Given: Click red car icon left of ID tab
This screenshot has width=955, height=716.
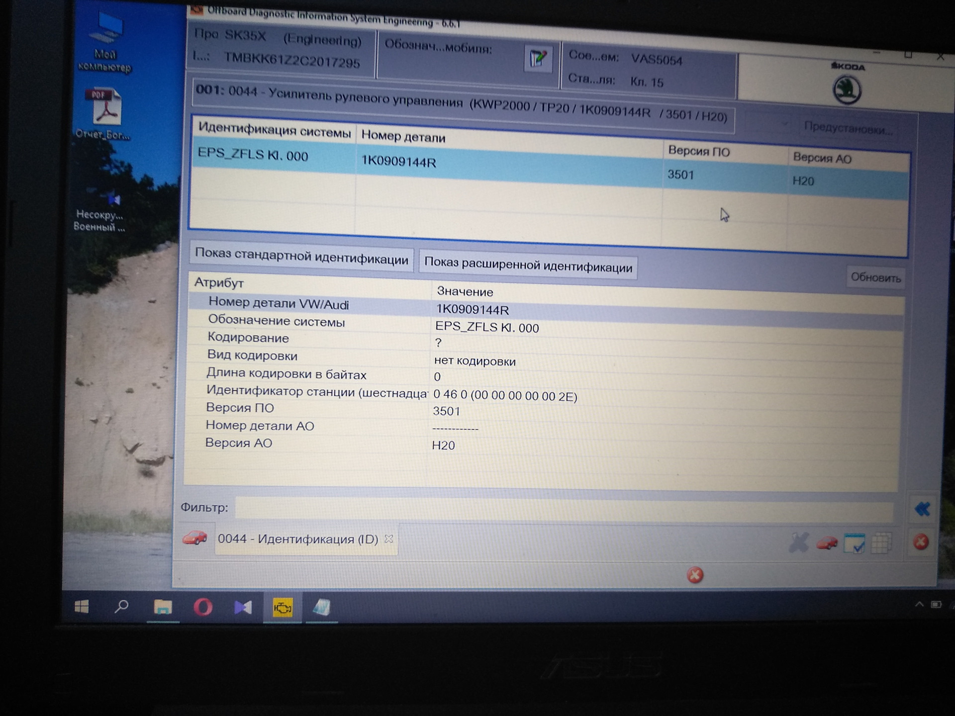Looking at the screenshot, I should pyautogui.click(x=194, y=538).
